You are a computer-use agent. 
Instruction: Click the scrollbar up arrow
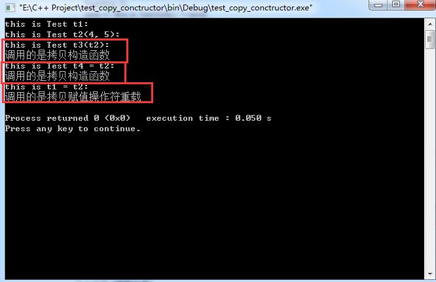click(430, 24)
